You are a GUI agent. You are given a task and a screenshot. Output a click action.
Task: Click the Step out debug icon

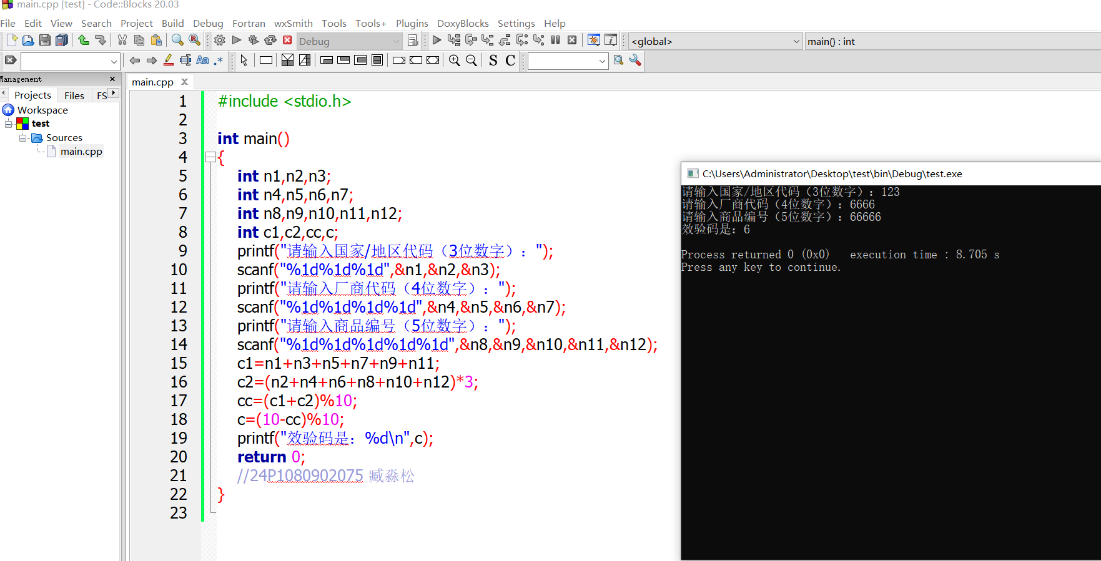tap(505, 41)
